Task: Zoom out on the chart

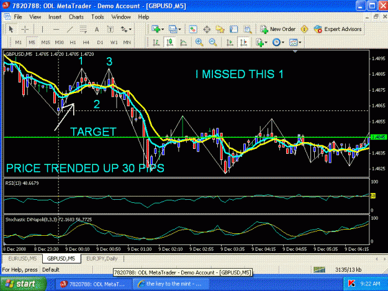Action: click(x=213, y=43)
